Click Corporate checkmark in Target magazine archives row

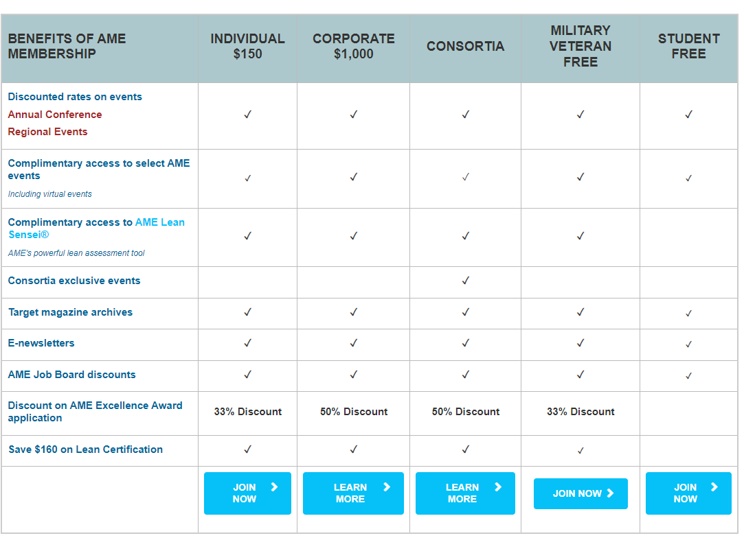[x=354, y=312]
